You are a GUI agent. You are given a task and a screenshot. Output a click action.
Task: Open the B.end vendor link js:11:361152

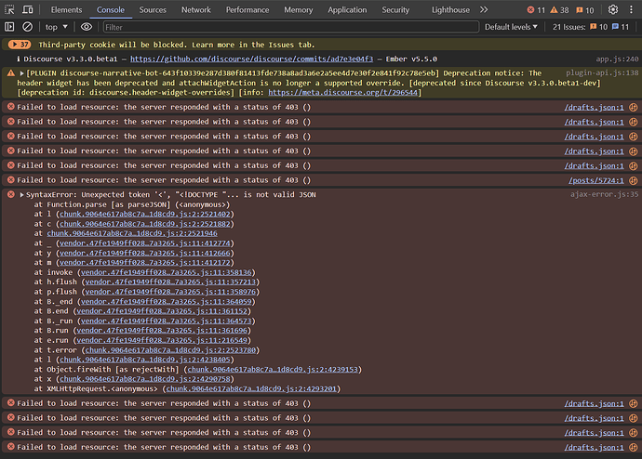click(x=162, y=311)
